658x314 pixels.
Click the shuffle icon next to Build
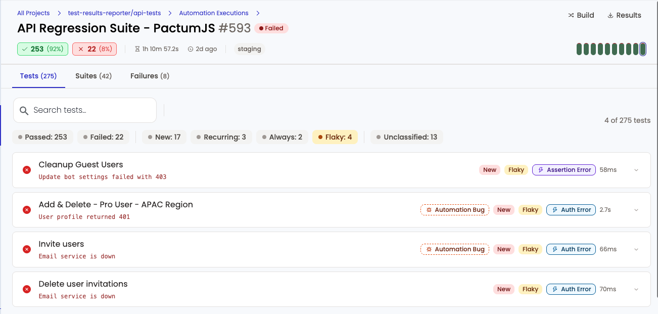(570, 15)
